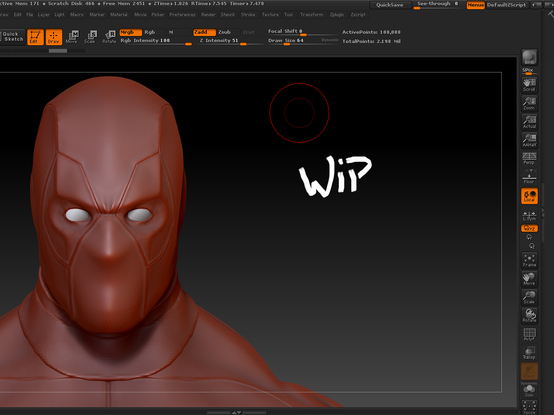Open the Macro menu
The width and height of the screenshot is (554, 415).
pos(77,15)
